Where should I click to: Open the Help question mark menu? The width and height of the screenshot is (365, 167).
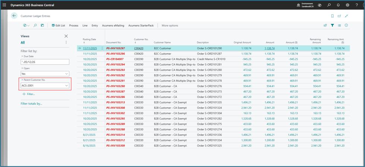(x=357, y=5)
